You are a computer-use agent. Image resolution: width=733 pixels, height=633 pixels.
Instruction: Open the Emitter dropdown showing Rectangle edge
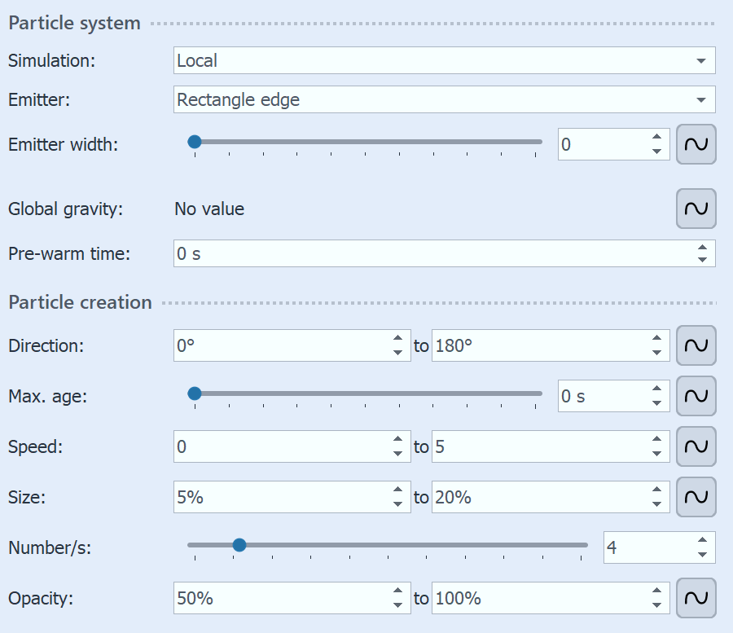[x=444, y=99]
